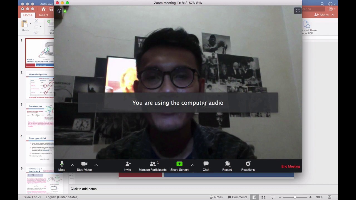Fit slide to window icon
This screenshot has height=200, width=356.
click(330, 197)
